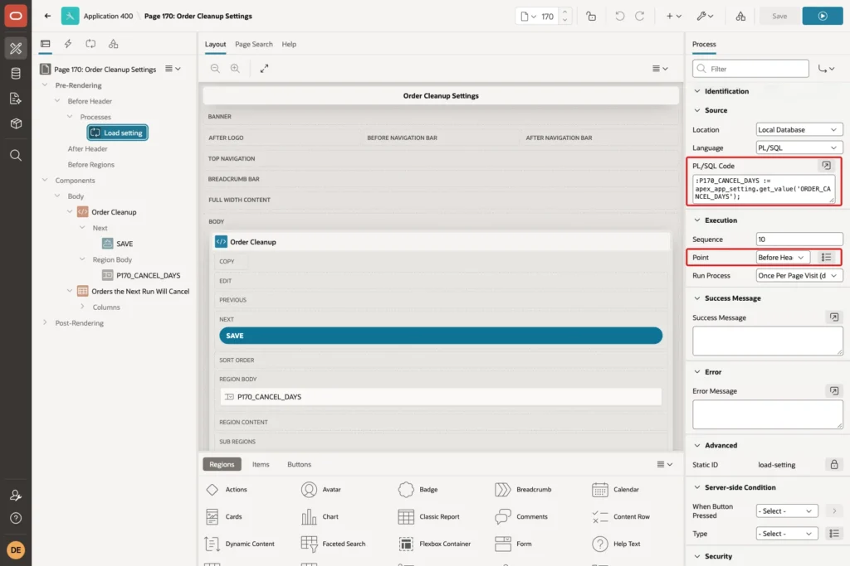The width and height of the screenshot is (850, 566).
Task: Select the Load setting process in tree
Action: 118,133
